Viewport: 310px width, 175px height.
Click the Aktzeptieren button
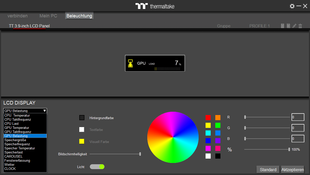293,170
